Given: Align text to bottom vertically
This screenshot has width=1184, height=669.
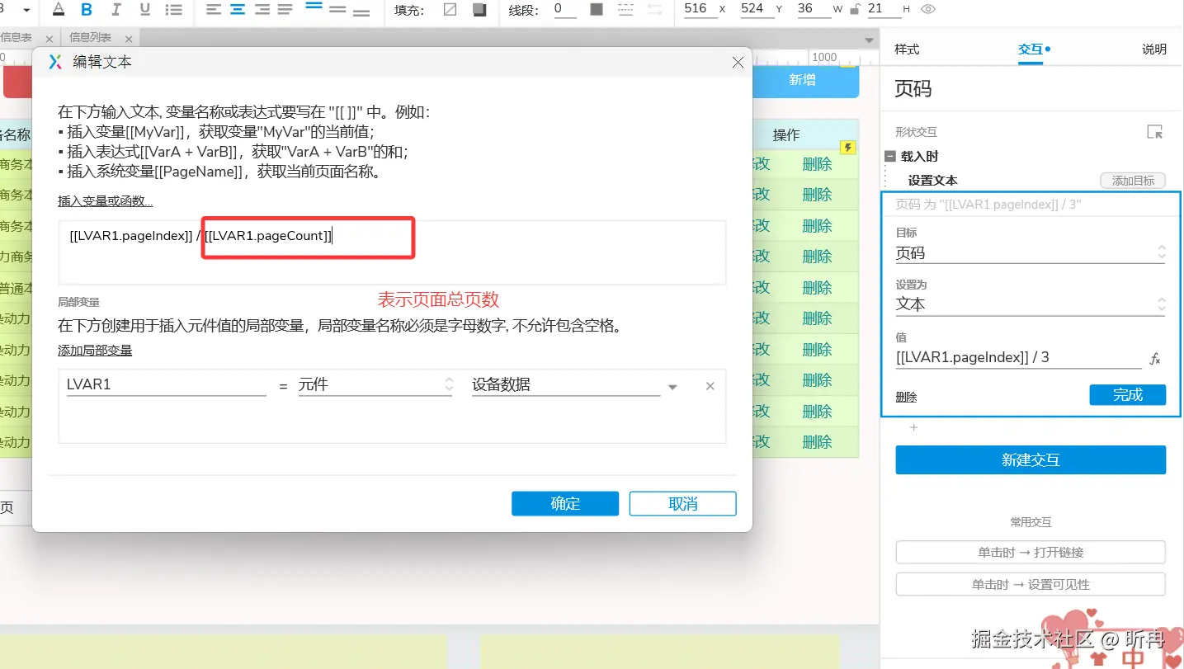Looking at the screenshot, I should (361, 10).
